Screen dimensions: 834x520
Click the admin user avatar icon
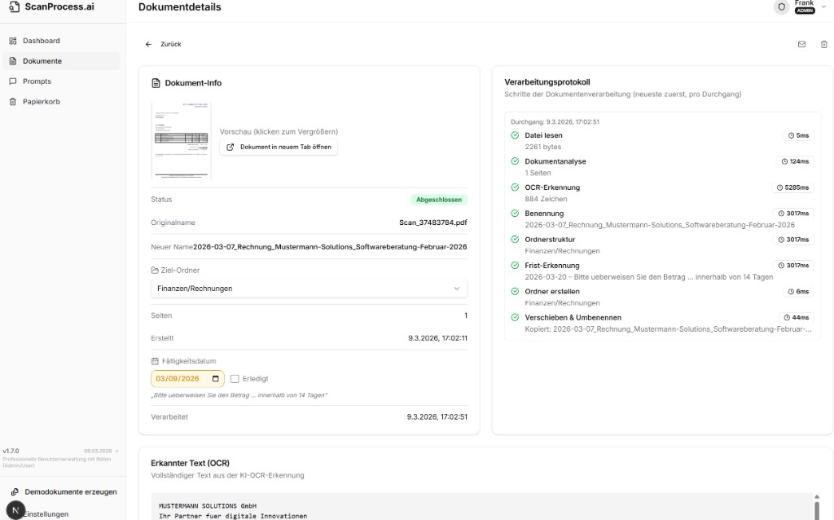click(782, 7)
